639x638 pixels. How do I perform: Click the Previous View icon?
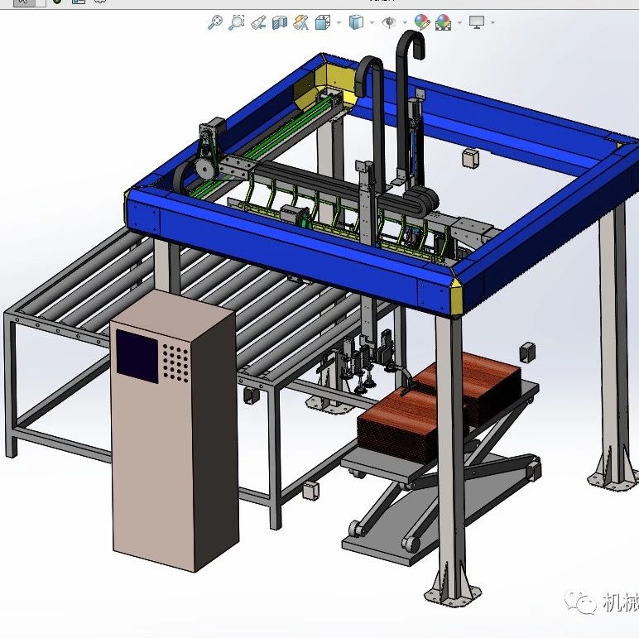click(258, 22)
